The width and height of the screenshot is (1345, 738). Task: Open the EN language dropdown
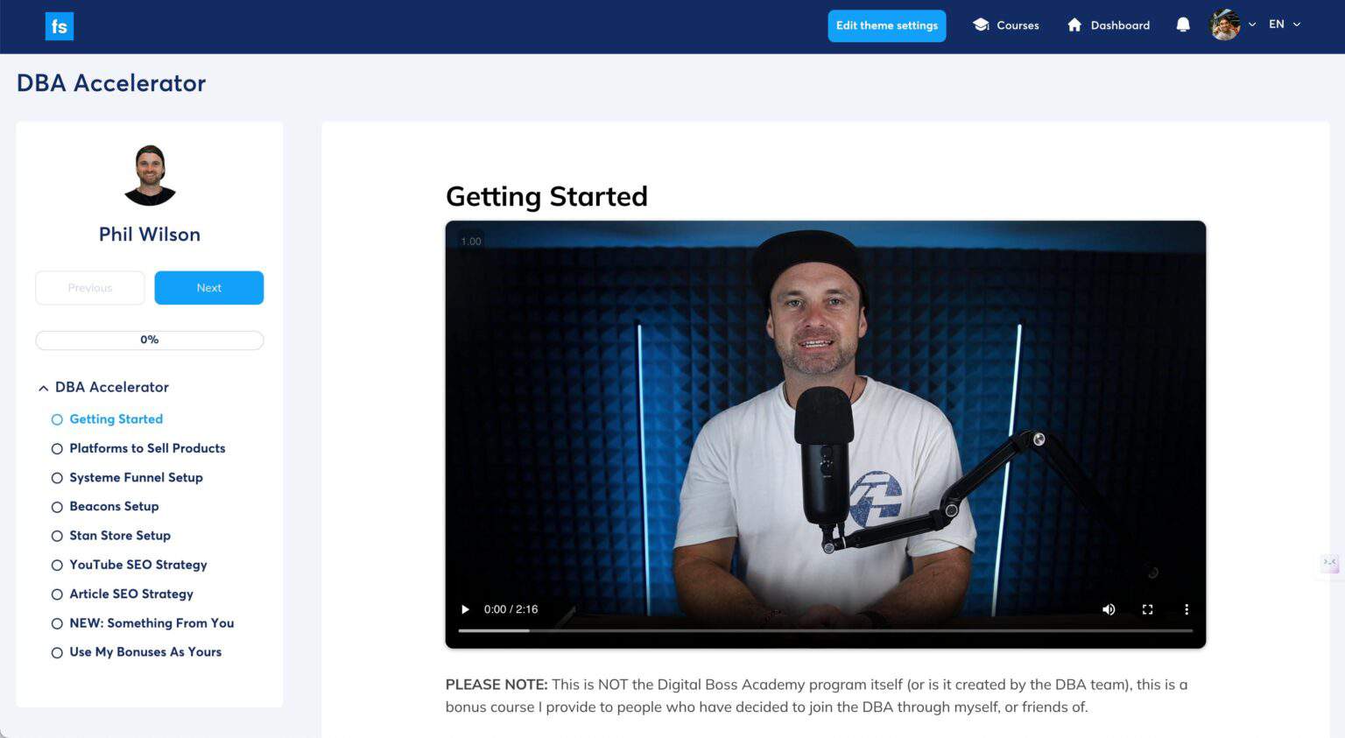[x=1284, y=25]
